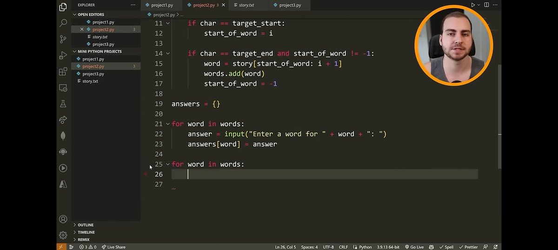Open the Live Share view icon
The height and width of the screenshot is (250, 558).
pos(63,120)
